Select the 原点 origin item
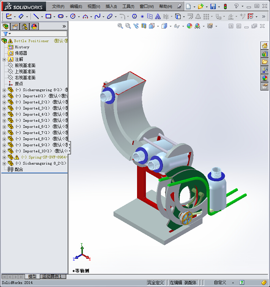Viewport: 270px width, 287px height. [19, 84]
